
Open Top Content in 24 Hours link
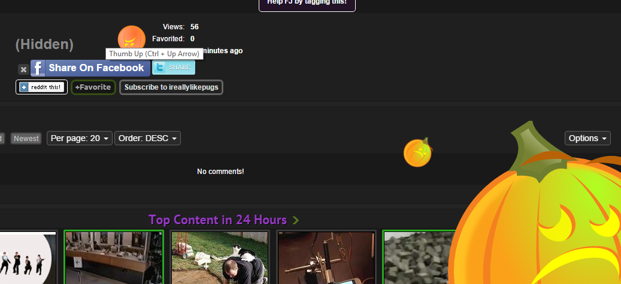pyautogui.click(x=217, y=220)
